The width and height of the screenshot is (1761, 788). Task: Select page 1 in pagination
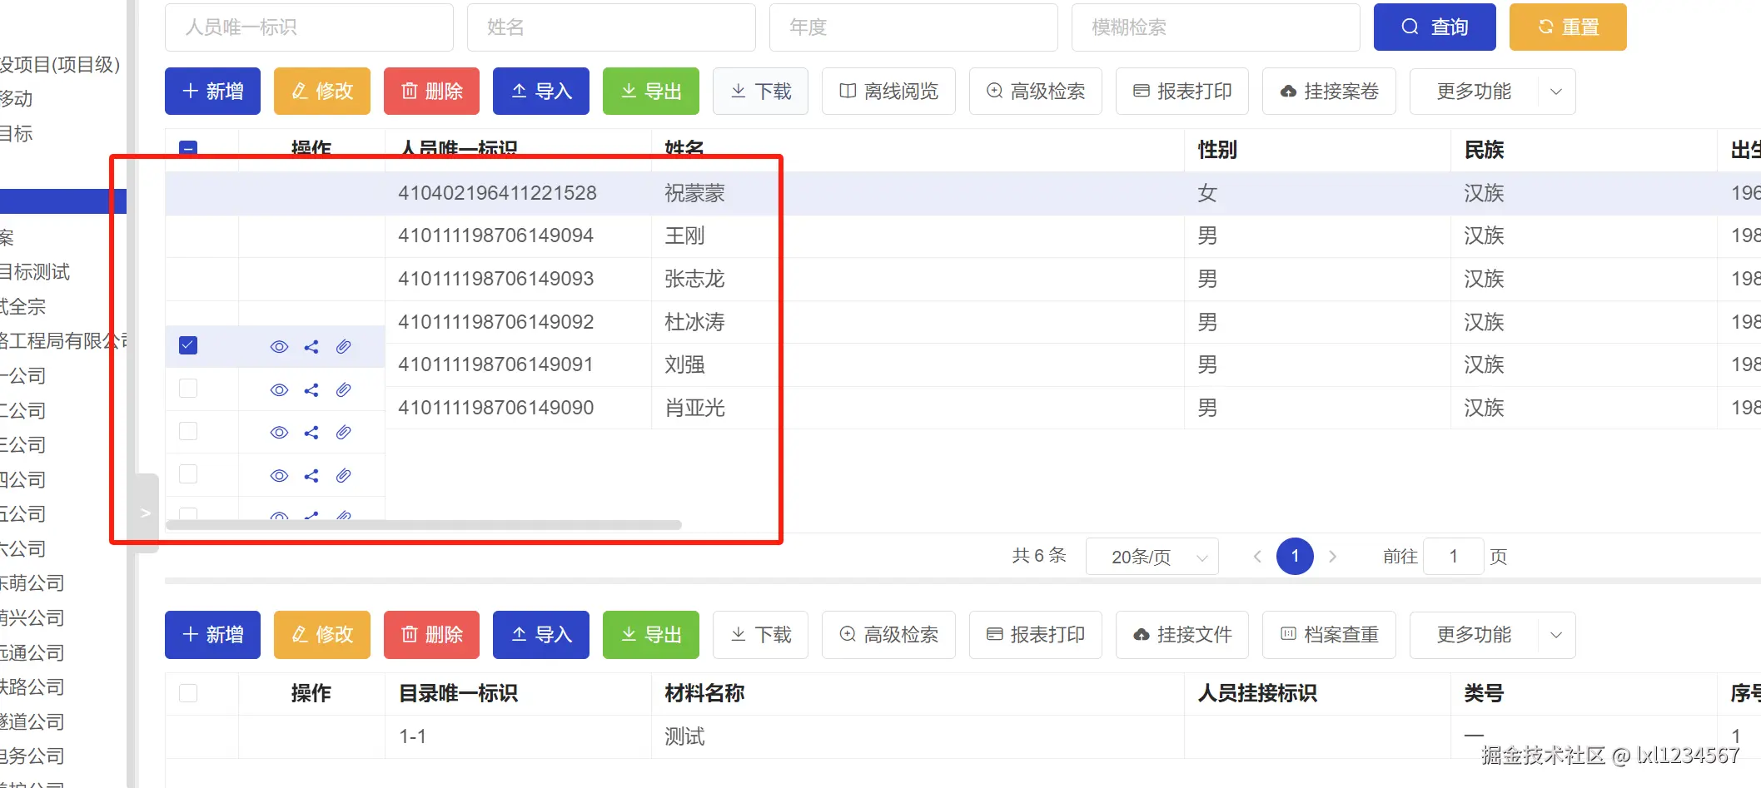1295,556
